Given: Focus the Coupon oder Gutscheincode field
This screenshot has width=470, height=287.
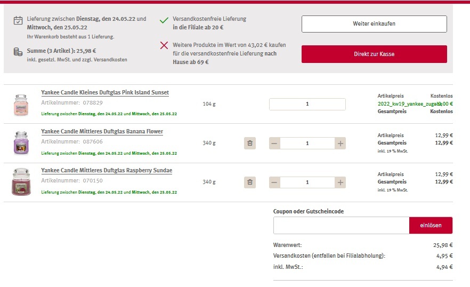Looking at the screenshot, I should (x=341, y=225).
